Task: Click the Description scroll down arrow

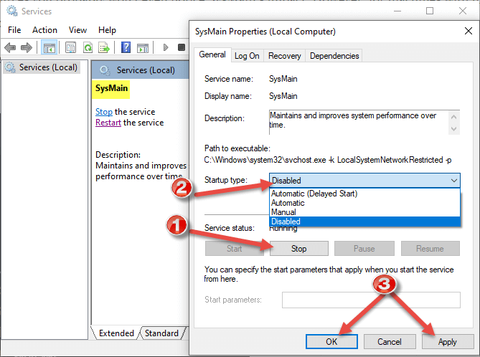Action: 454,129
